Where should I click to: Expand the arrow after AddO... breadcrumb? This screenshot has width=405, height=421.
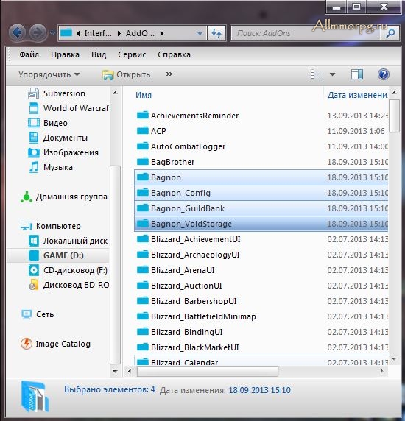(x=162, y=33)
